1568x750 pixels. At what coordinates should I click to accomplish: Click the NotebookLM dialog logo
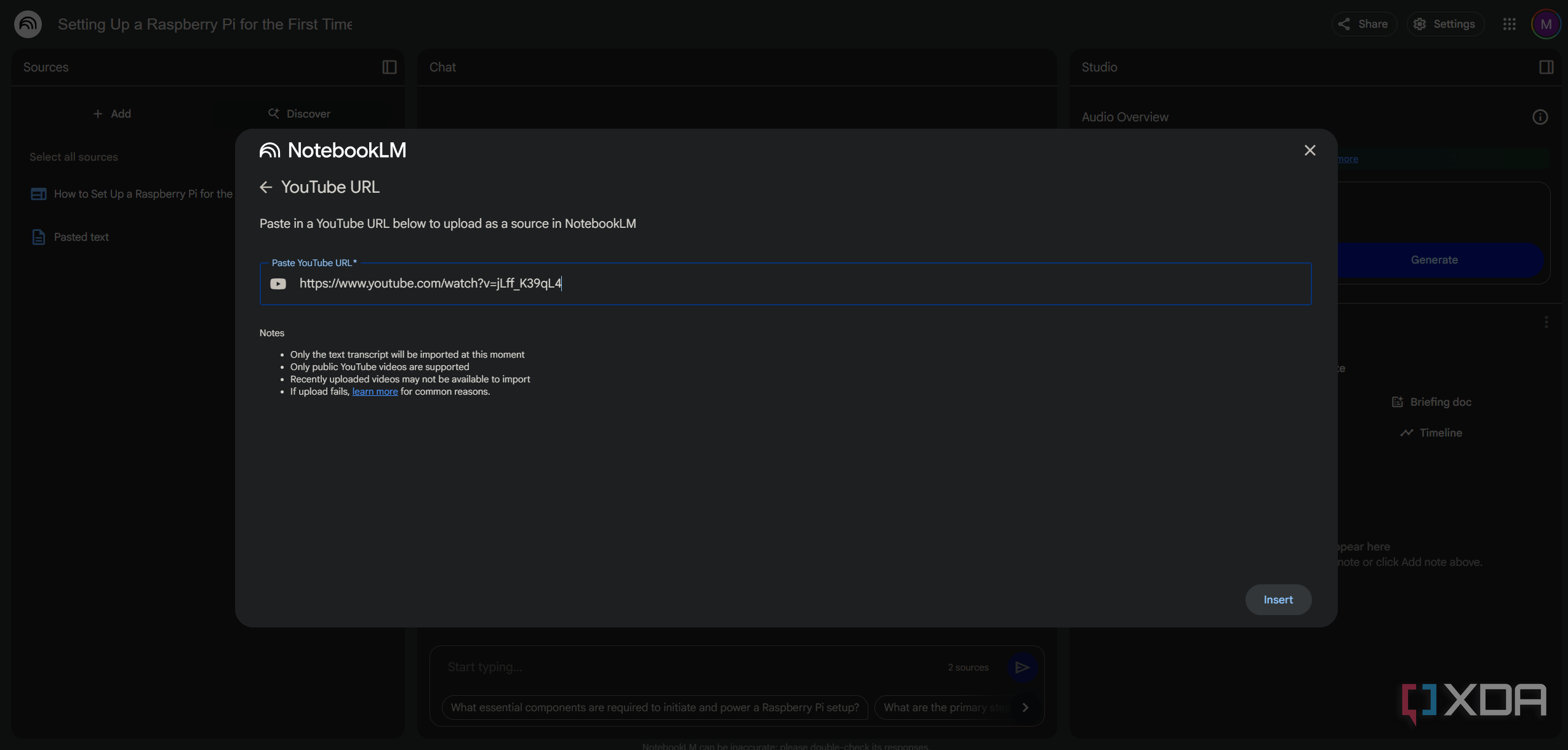[x=333, y=150]
